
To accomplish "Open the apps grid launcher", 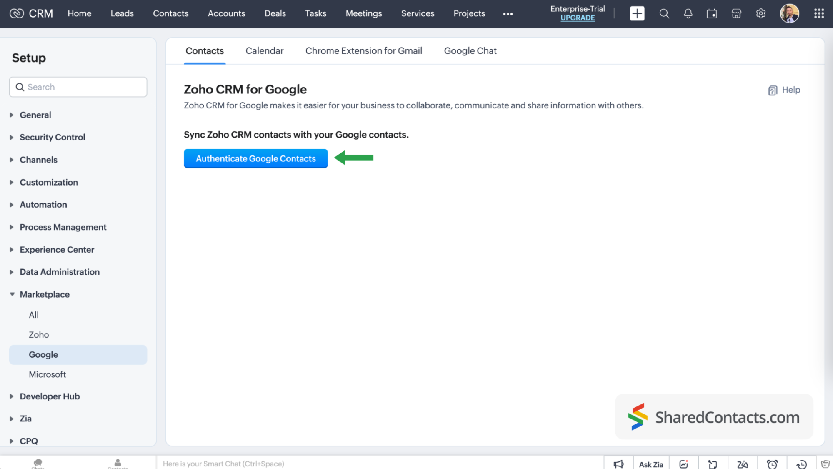I will [x=819, y=13].
